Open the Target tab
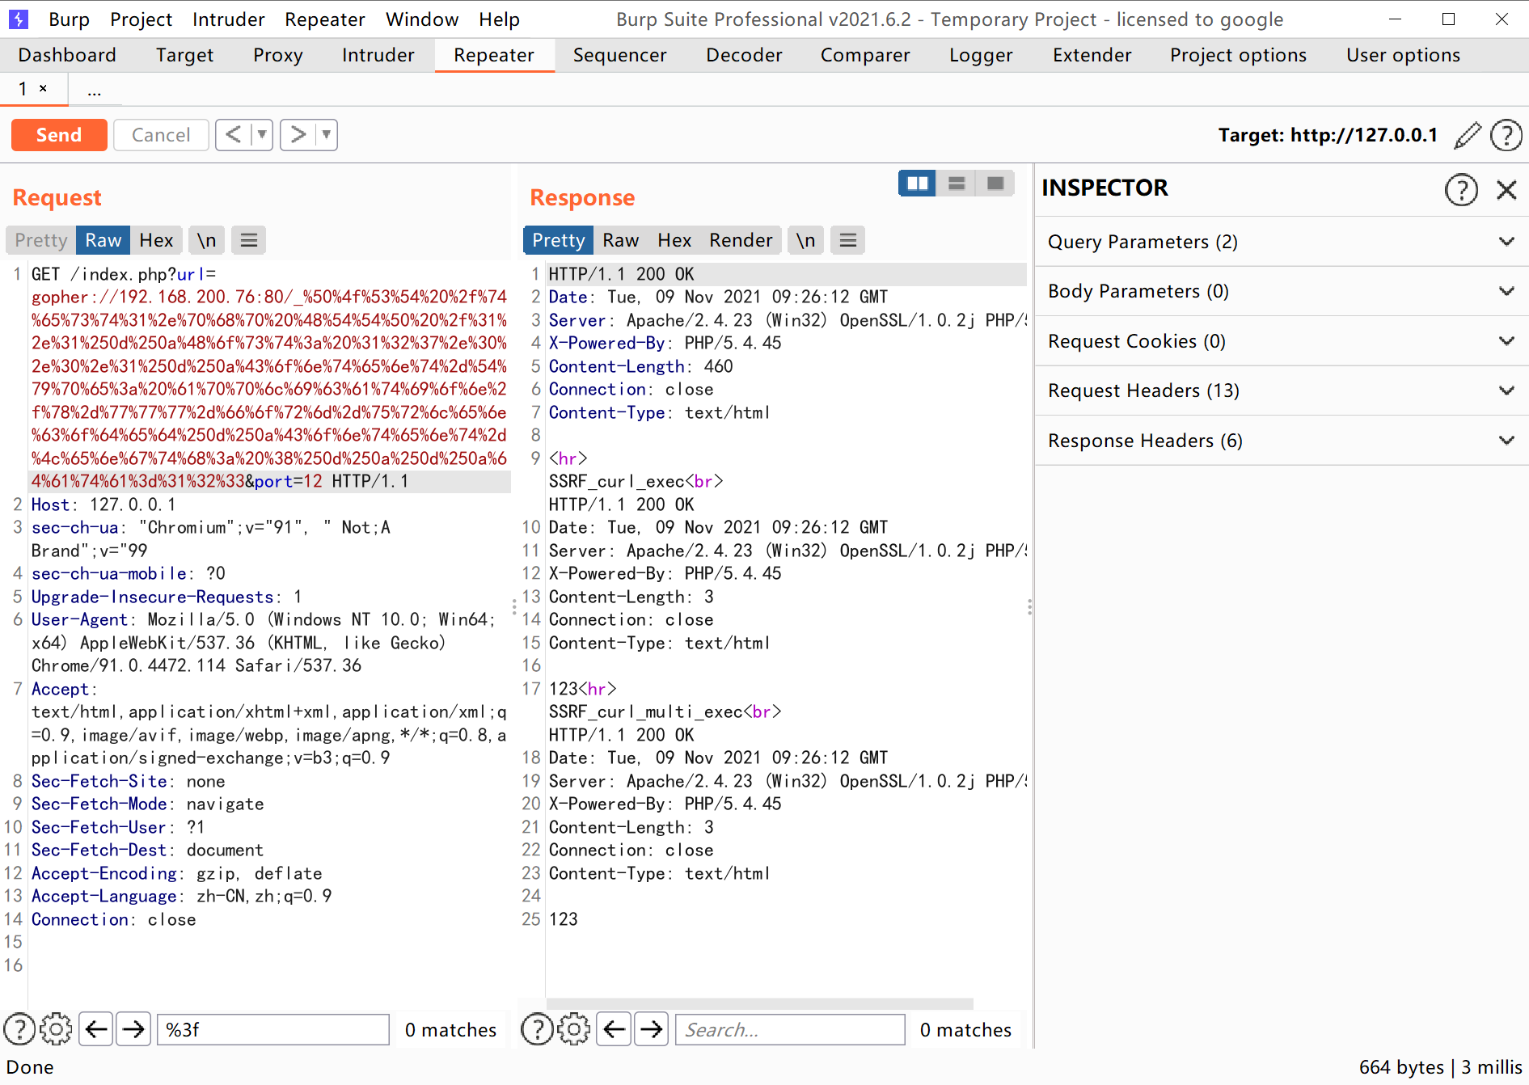The width and height of the screenshot is (1529, 1085). tap(185, 55)
